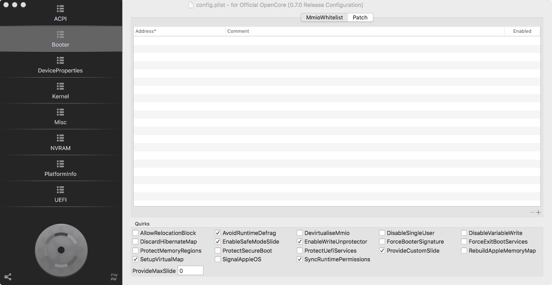Select PlatformInfo sidebar icon

(60, 164)
